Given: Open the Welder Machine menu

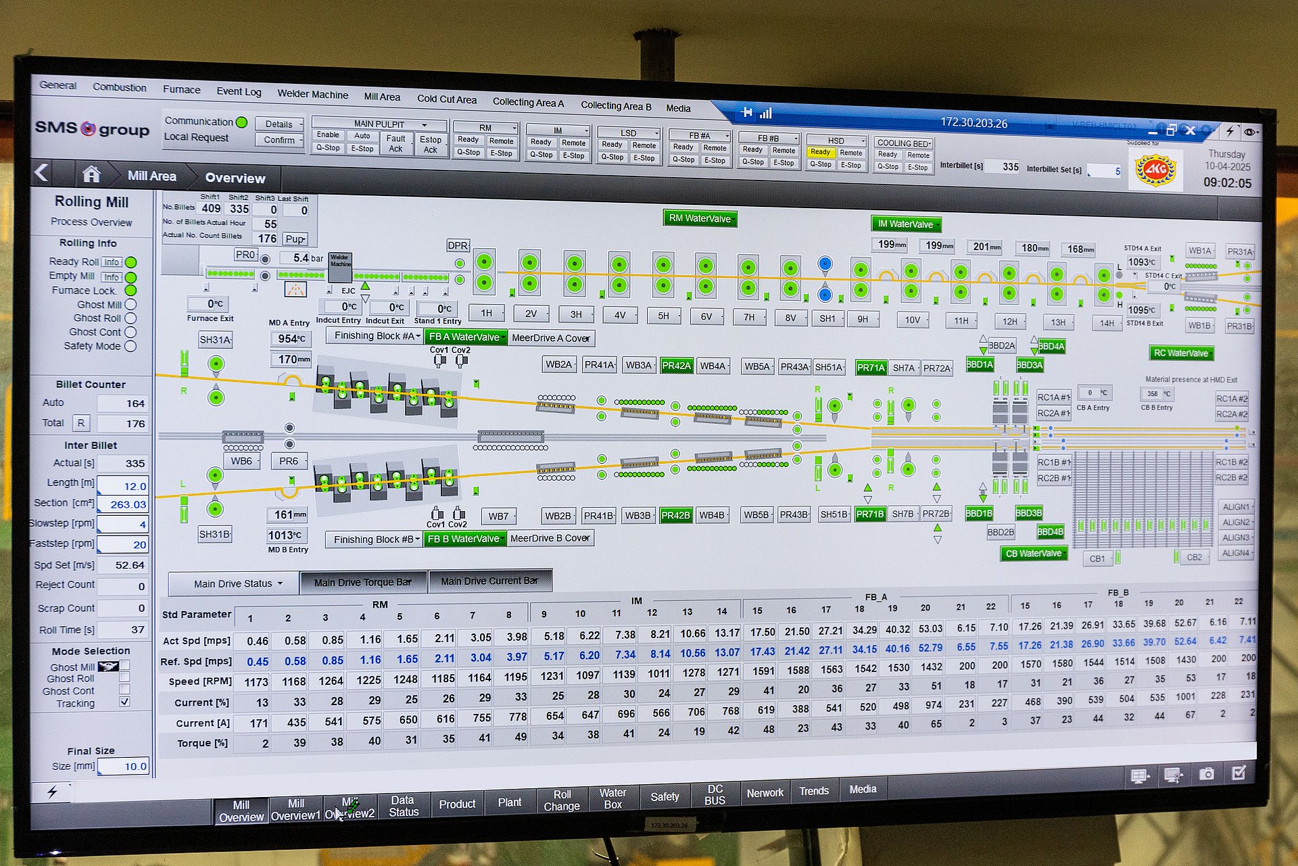Looking at the screenshot, I should tap(312, 95).
